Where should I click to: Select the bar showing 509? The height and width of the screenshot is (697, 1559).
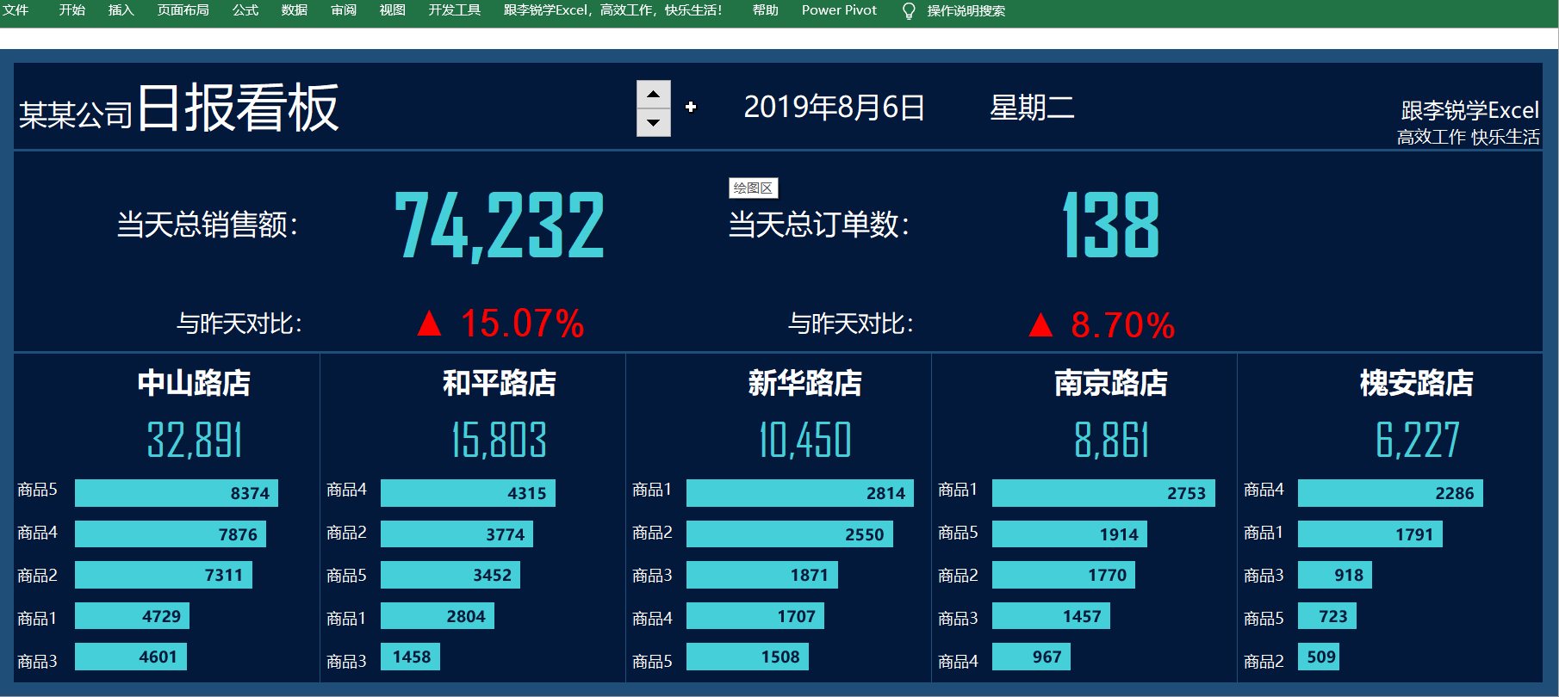(1319, 657)
